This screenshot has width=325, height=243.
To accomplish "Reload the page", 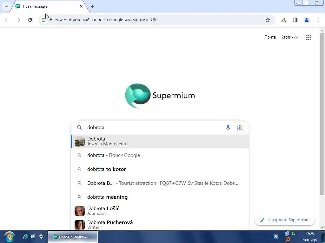I will [x=30, y=20].
